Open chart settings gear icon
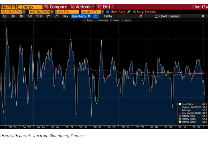Screen dimensions: 208x144 [x=203, y=16]
